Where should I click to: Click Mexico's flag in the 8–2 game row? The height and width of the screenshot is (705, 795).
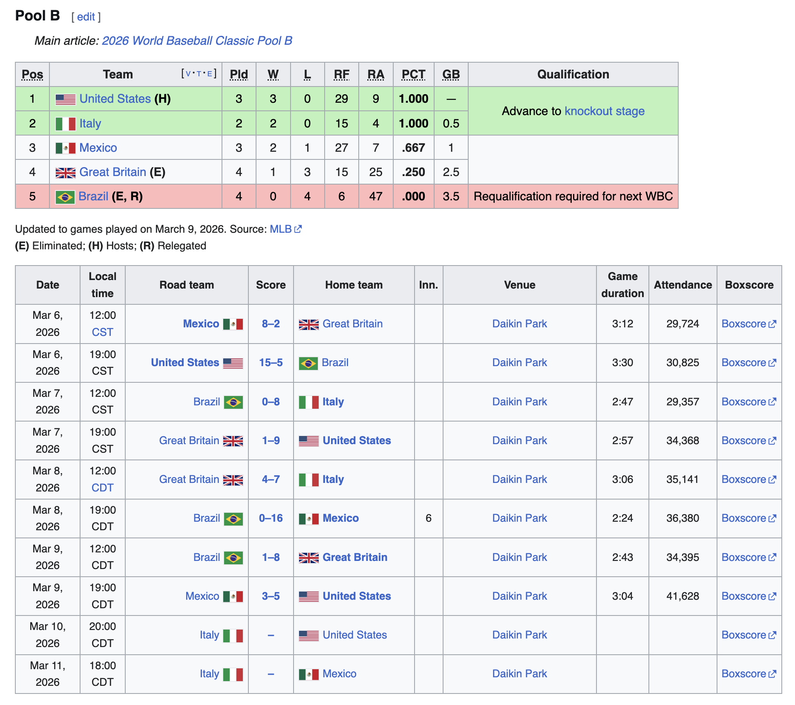[x=233, y=324]
